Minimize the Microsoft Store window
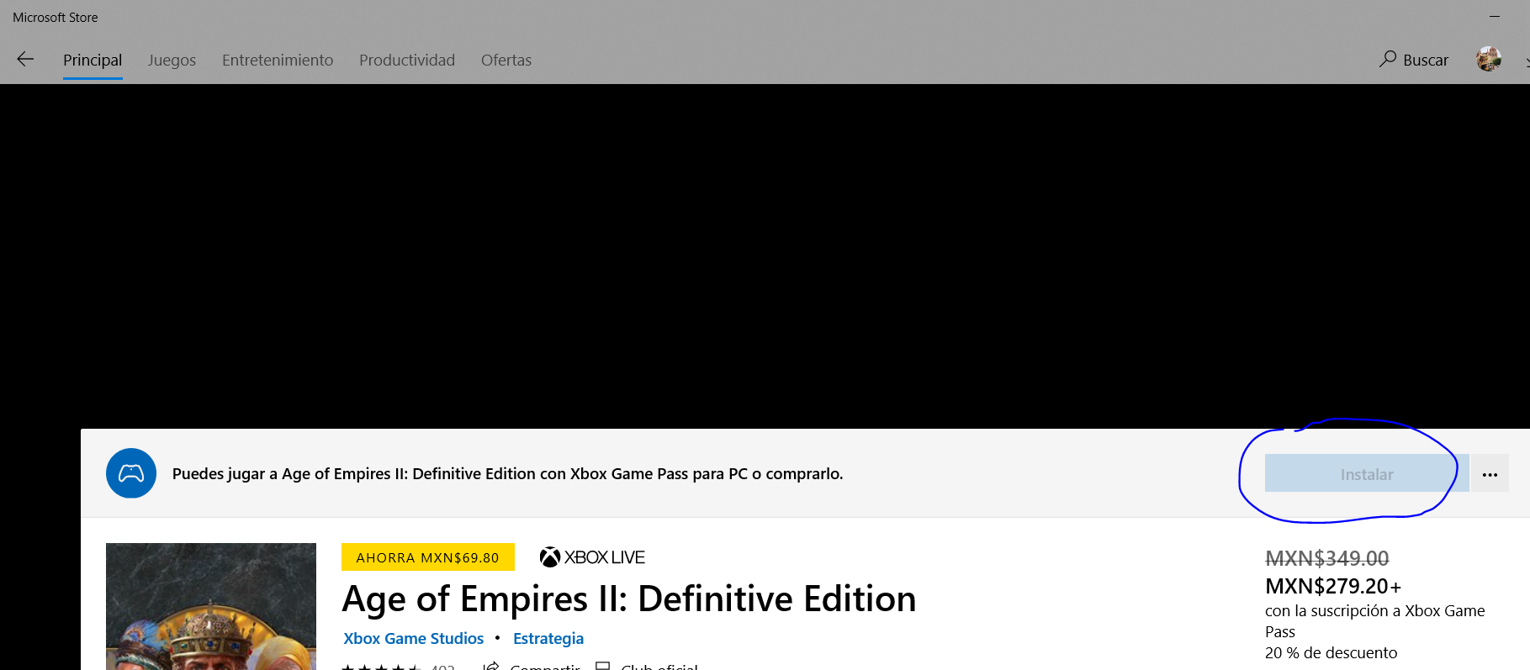The image size is (1530, 670). click(1495, 17)
